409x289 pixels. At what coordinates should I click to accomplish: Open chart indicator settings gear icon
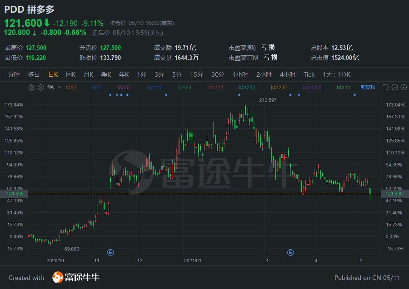click(31, 88)
